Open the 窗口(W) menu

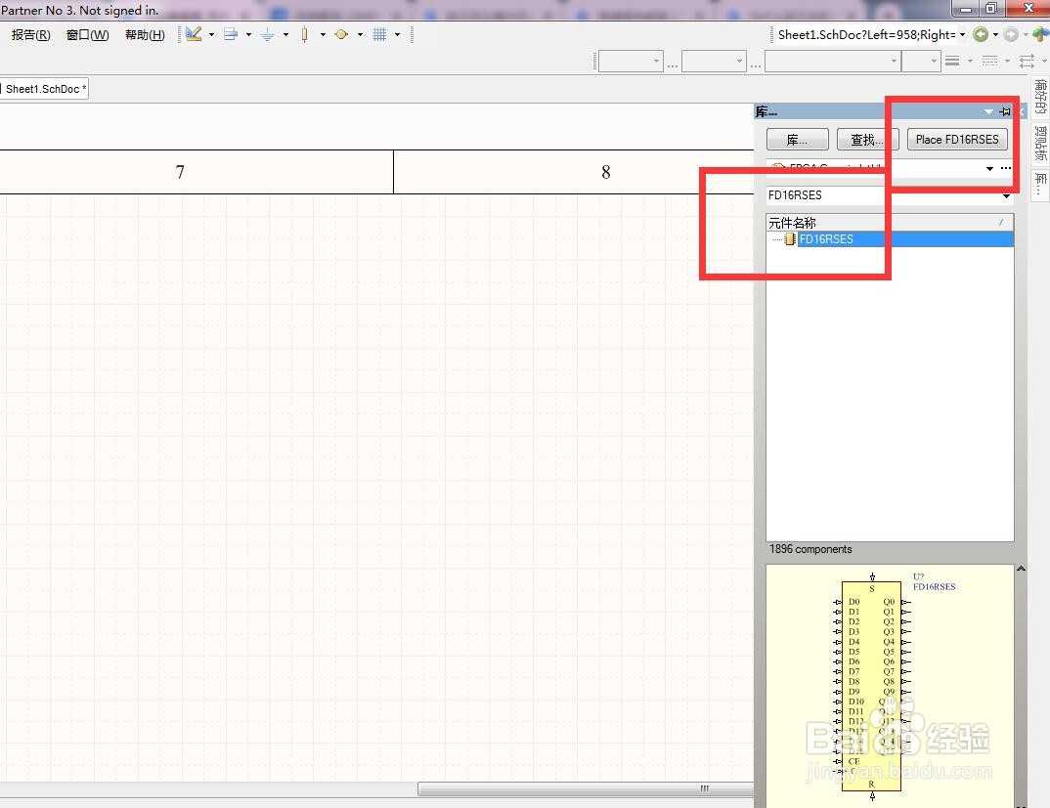[x=88, y=35]
